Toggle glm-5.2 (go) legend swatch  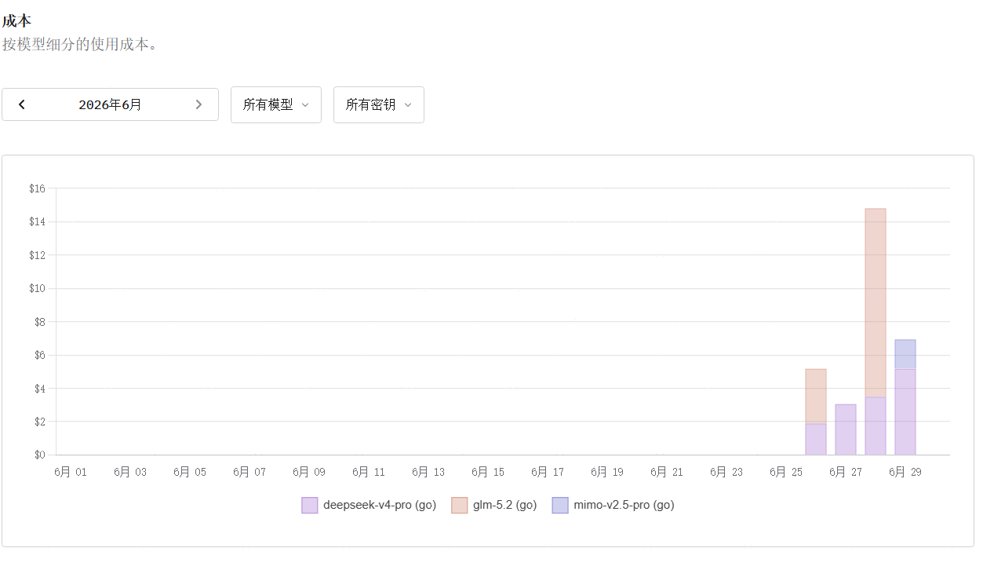[460, 505]
